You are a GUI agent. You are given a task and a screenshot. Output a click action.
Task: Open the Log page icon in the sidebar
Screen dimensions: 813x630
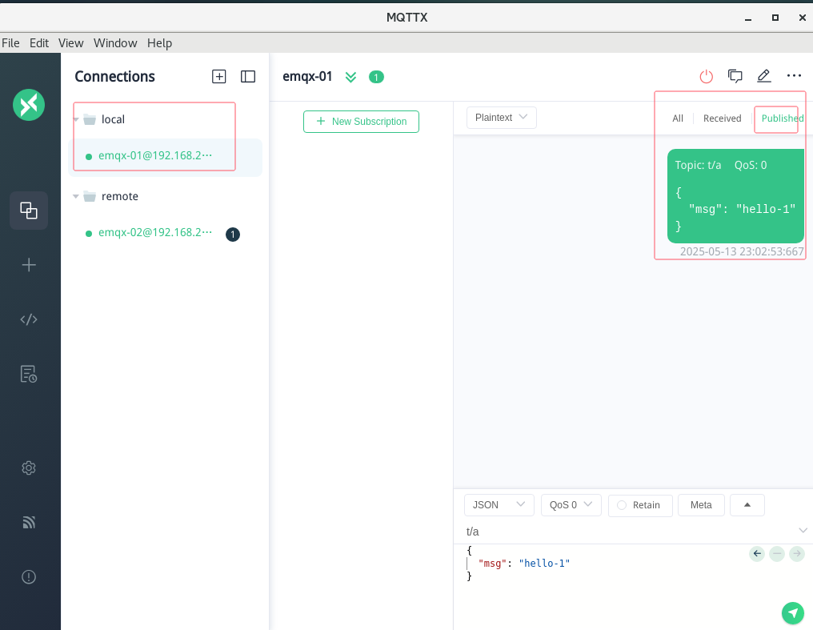click(x=29, y=374)
